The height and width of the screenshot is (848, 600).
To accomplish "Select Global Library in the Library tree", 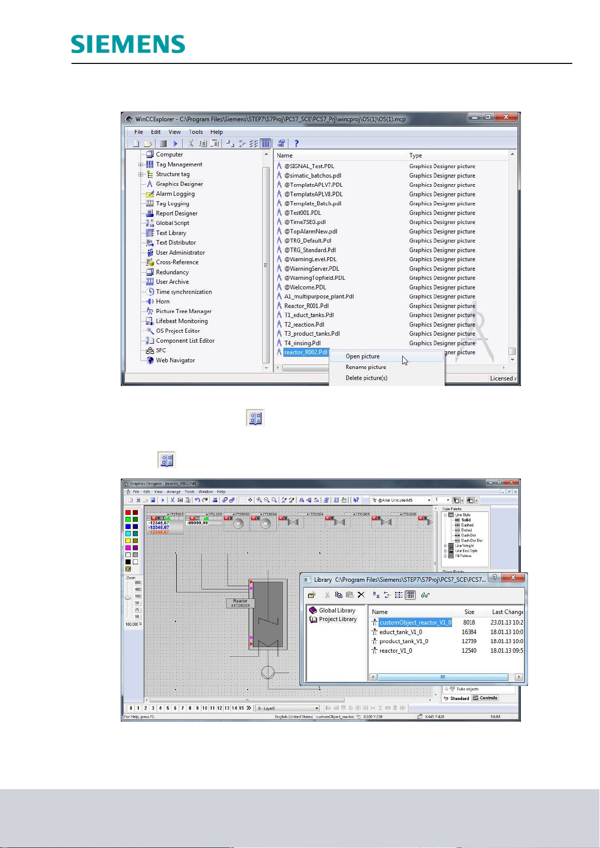I will tap(337, 610).
